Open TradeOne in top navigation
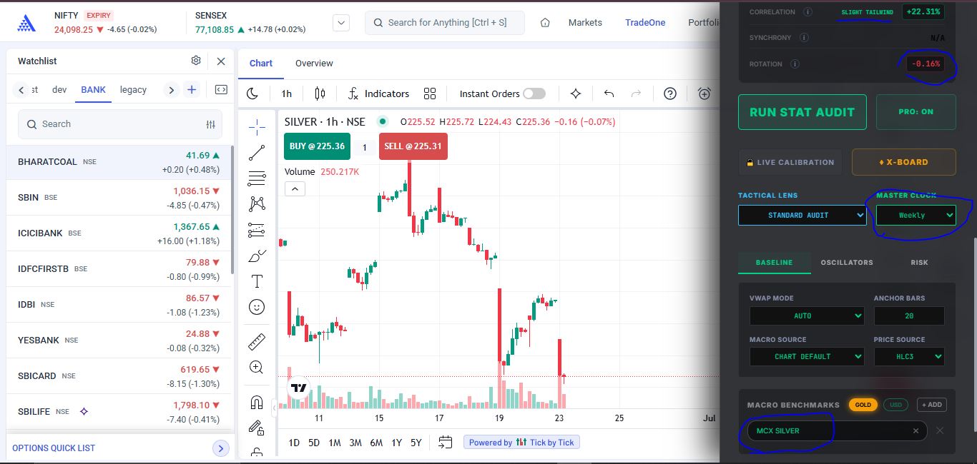 pyautogui.click(x=645, y=22)
